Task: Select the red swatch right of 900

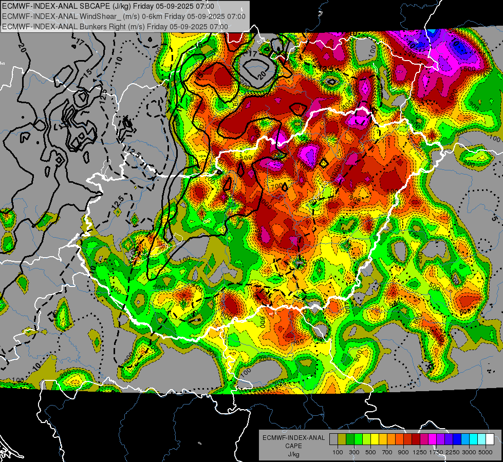Action: [408, 439]
